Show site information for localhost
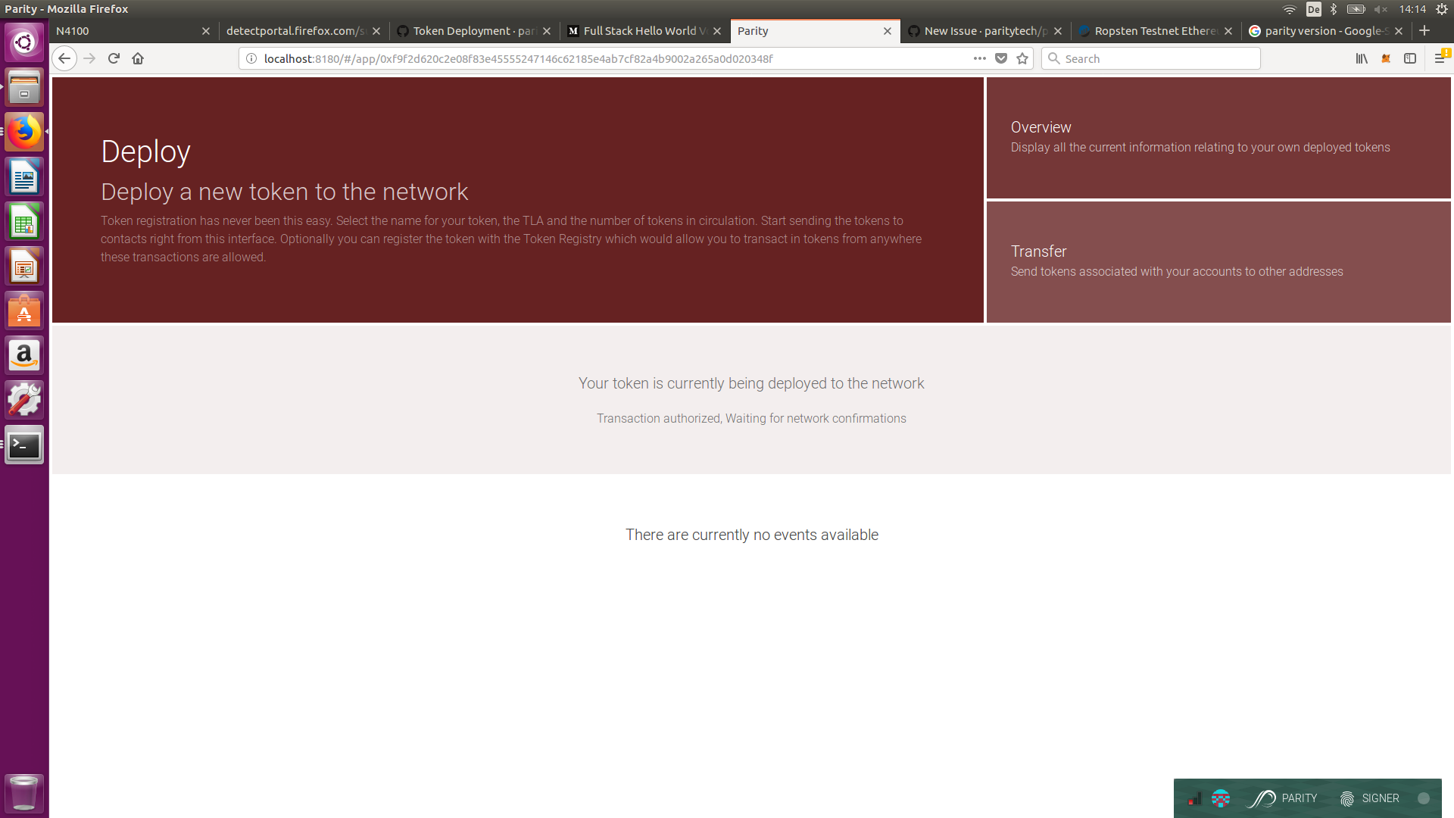This screenshot has width=1454, height=818. coord(251,58)
